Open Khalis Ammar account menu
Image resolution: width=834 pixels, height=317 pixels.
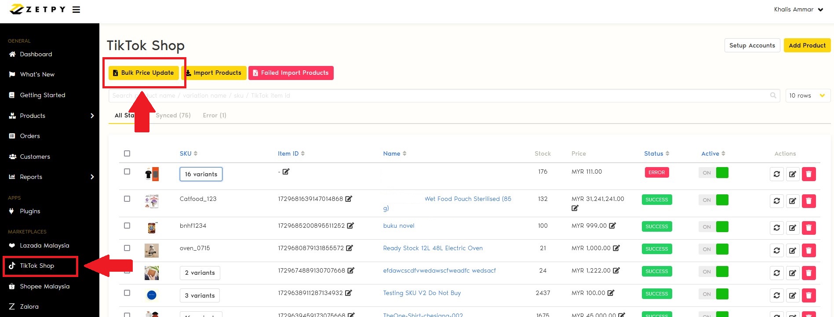pos(798,10)
